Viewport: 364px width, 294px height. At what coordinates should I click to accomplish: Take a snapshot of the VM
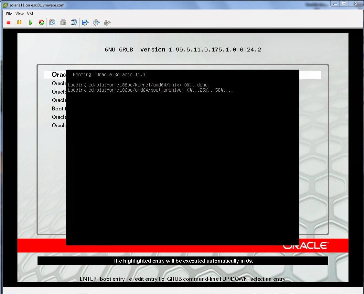click(52, 22)
